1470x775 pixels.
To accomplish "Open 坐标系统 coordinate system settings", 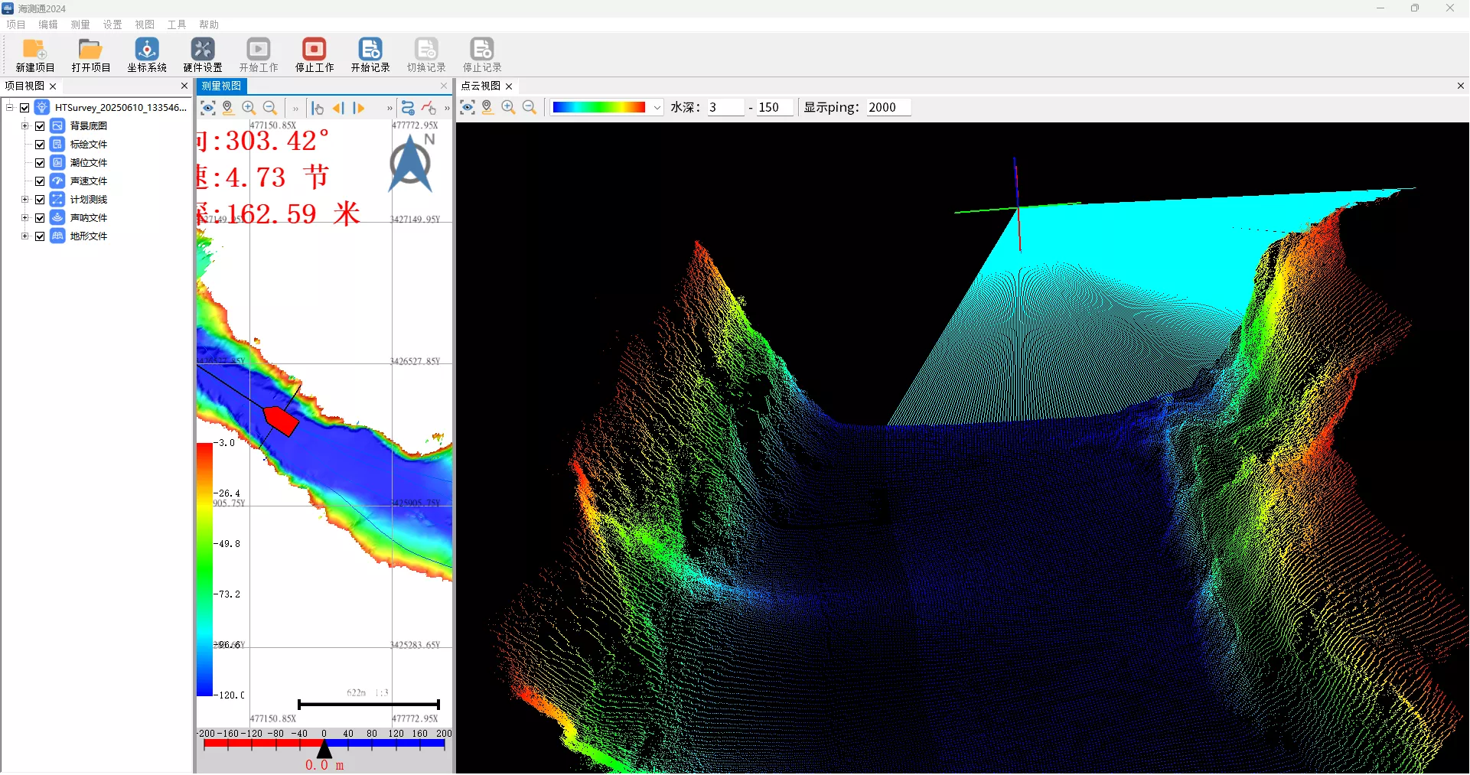I will pyautogui.click(x=147, y=49).
